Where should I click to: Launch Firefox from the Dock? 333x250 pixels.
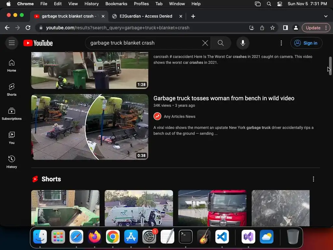95,237
